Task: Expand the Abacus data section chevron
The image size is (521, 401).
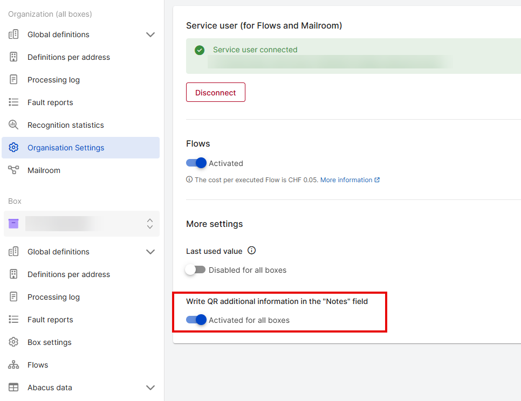Action: 150,388
